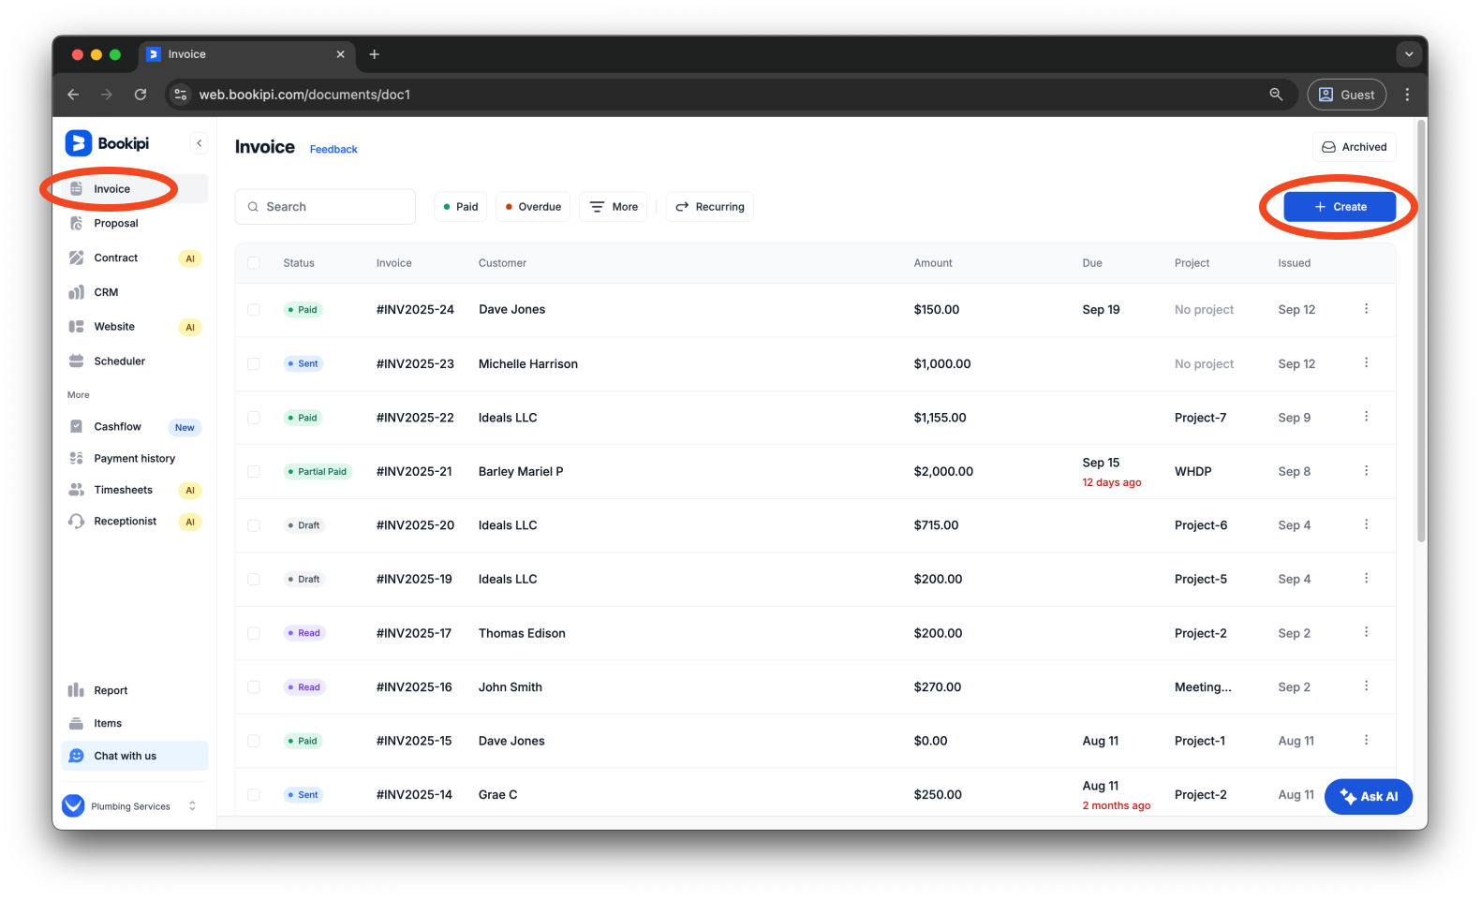Select checkbox for invoice #INV2025-24
This screenshot has height=899, width=1481.
click(x=254, y=310)
